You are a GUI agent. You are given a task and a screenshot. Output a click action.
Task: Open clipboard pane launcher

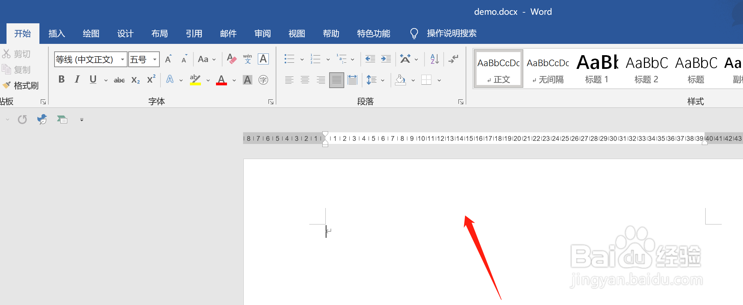coord(43,102)
